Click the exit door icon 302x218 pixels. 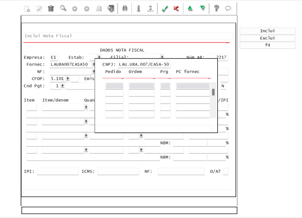tap(111, 8)
